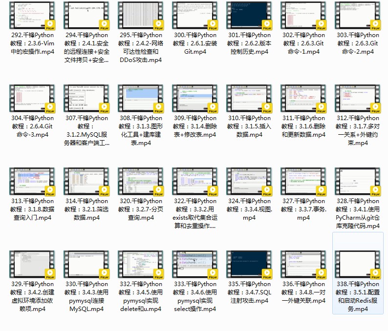Click filename text 307 3.1.2.MySQL服务器和客户端工
The width and height of the screenshot is (388, 331).
86,130
